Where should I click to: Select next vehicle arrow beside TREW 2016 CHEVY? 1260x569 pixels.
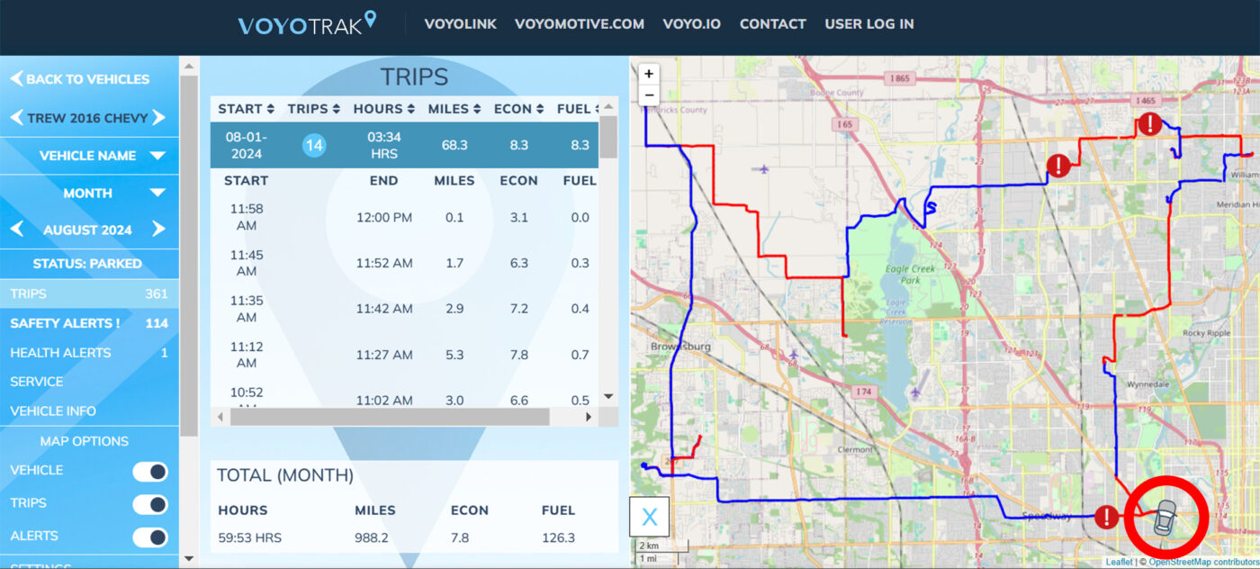158,118
